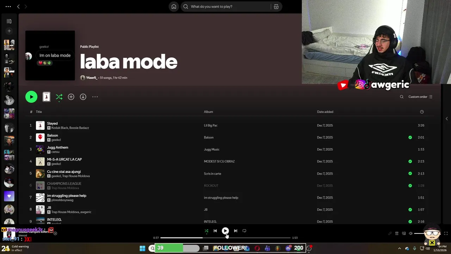Mute with the volume speaker icon
451x254 pixels.
click(410, 234)
